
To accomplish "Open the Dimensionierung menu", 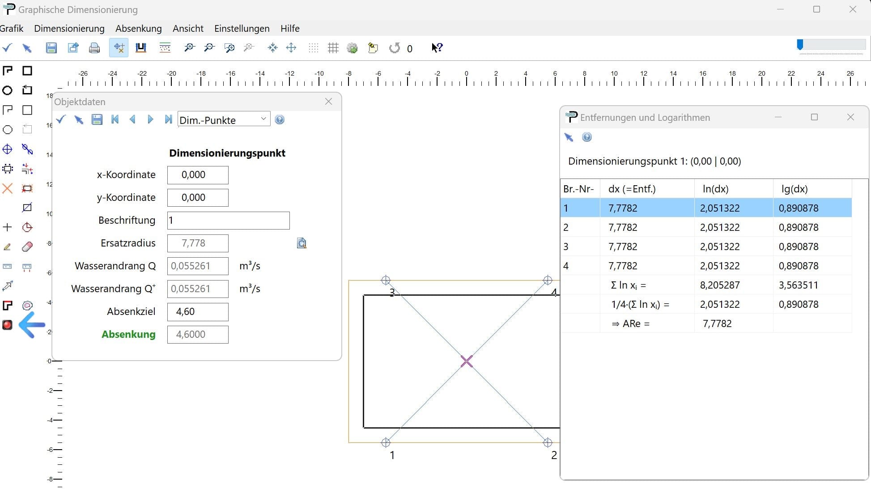I will coord(69,29).
